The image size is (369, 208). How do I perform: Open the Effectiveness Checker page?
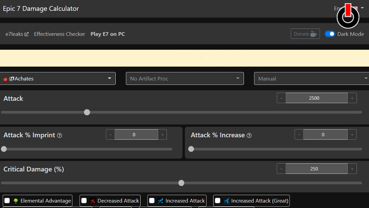point(60,34)
